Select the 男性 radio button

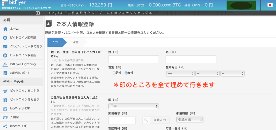pyautogui.click(x=114, y=73)
